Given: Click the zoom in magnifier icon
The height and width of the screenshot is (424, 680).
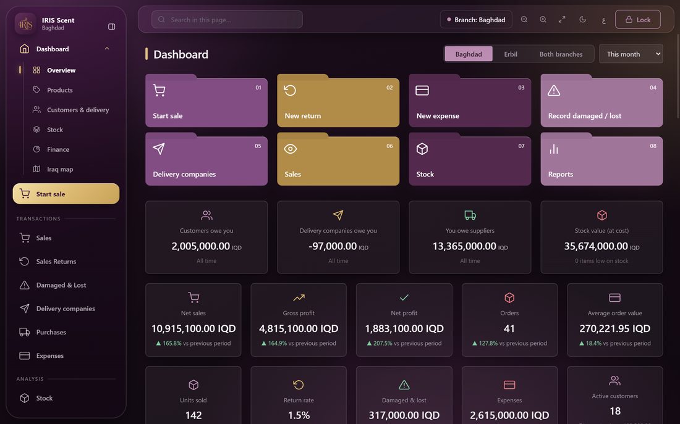Looking at the screenshot, I should 543,20.
